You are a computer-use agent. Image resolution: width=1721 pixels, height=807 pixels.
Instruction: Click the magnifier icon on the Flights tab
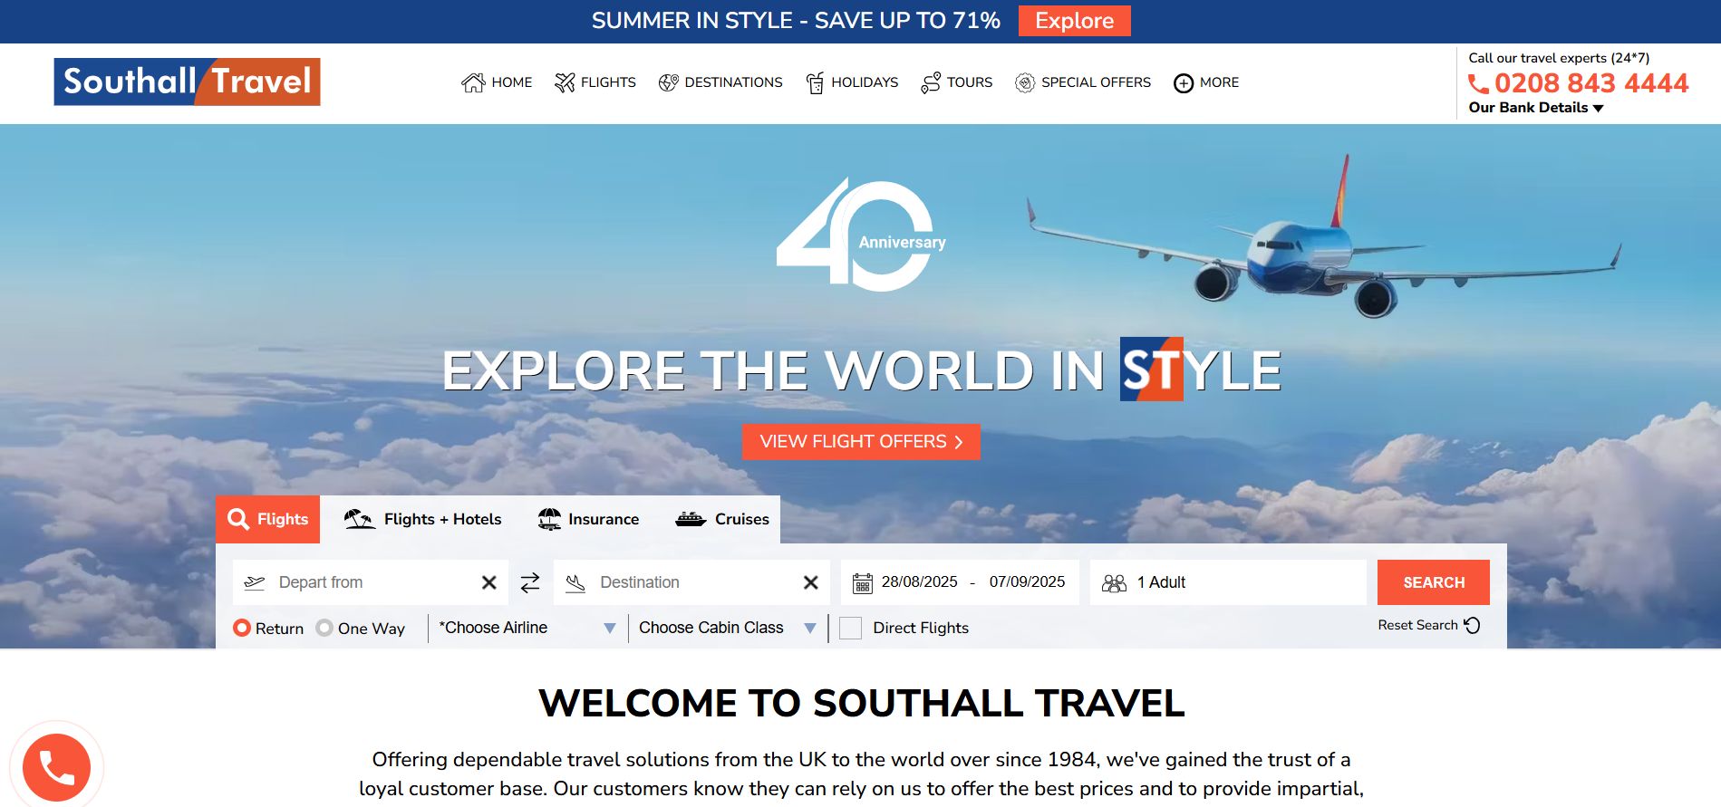pyautogui.click(x=238, y=519)
